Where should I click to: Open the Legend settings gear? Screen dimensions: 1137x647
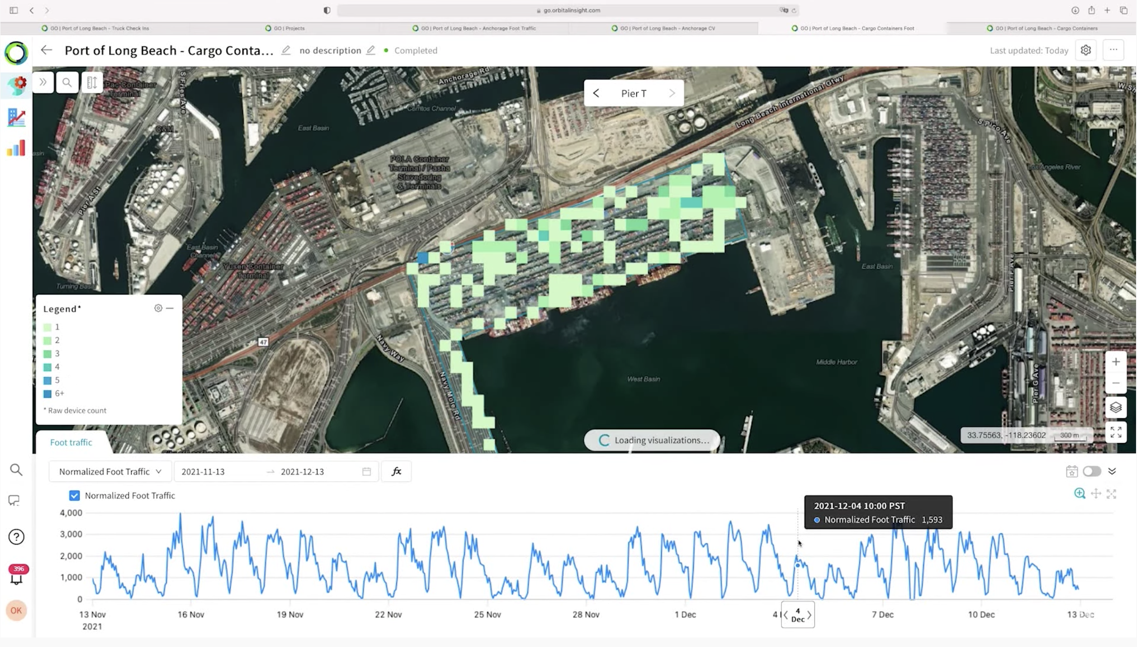[158, 308]
